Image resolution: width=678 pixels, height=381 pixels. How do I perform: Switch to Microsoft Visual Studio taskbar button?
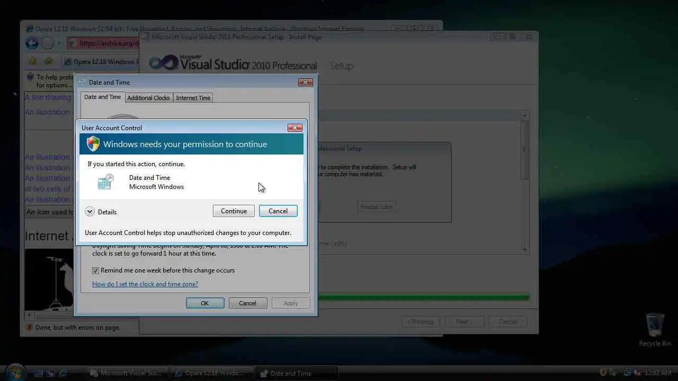click(x=128, y=373)
